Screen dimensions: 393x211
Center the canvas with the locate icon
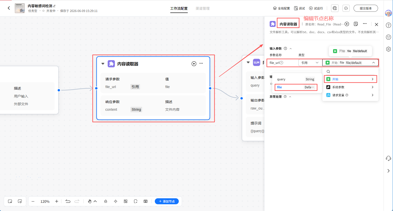116,201
